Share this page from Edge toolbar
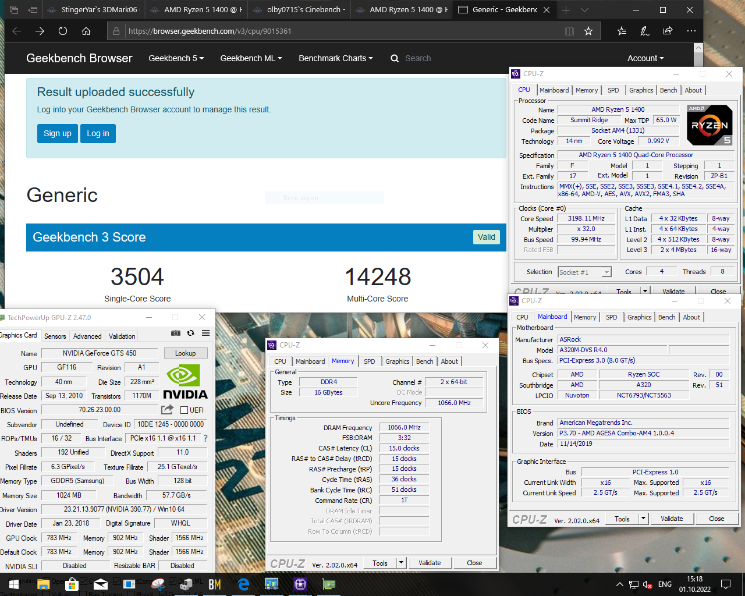Viewport: 745px width, 596px height. click(x=668, y=31)
